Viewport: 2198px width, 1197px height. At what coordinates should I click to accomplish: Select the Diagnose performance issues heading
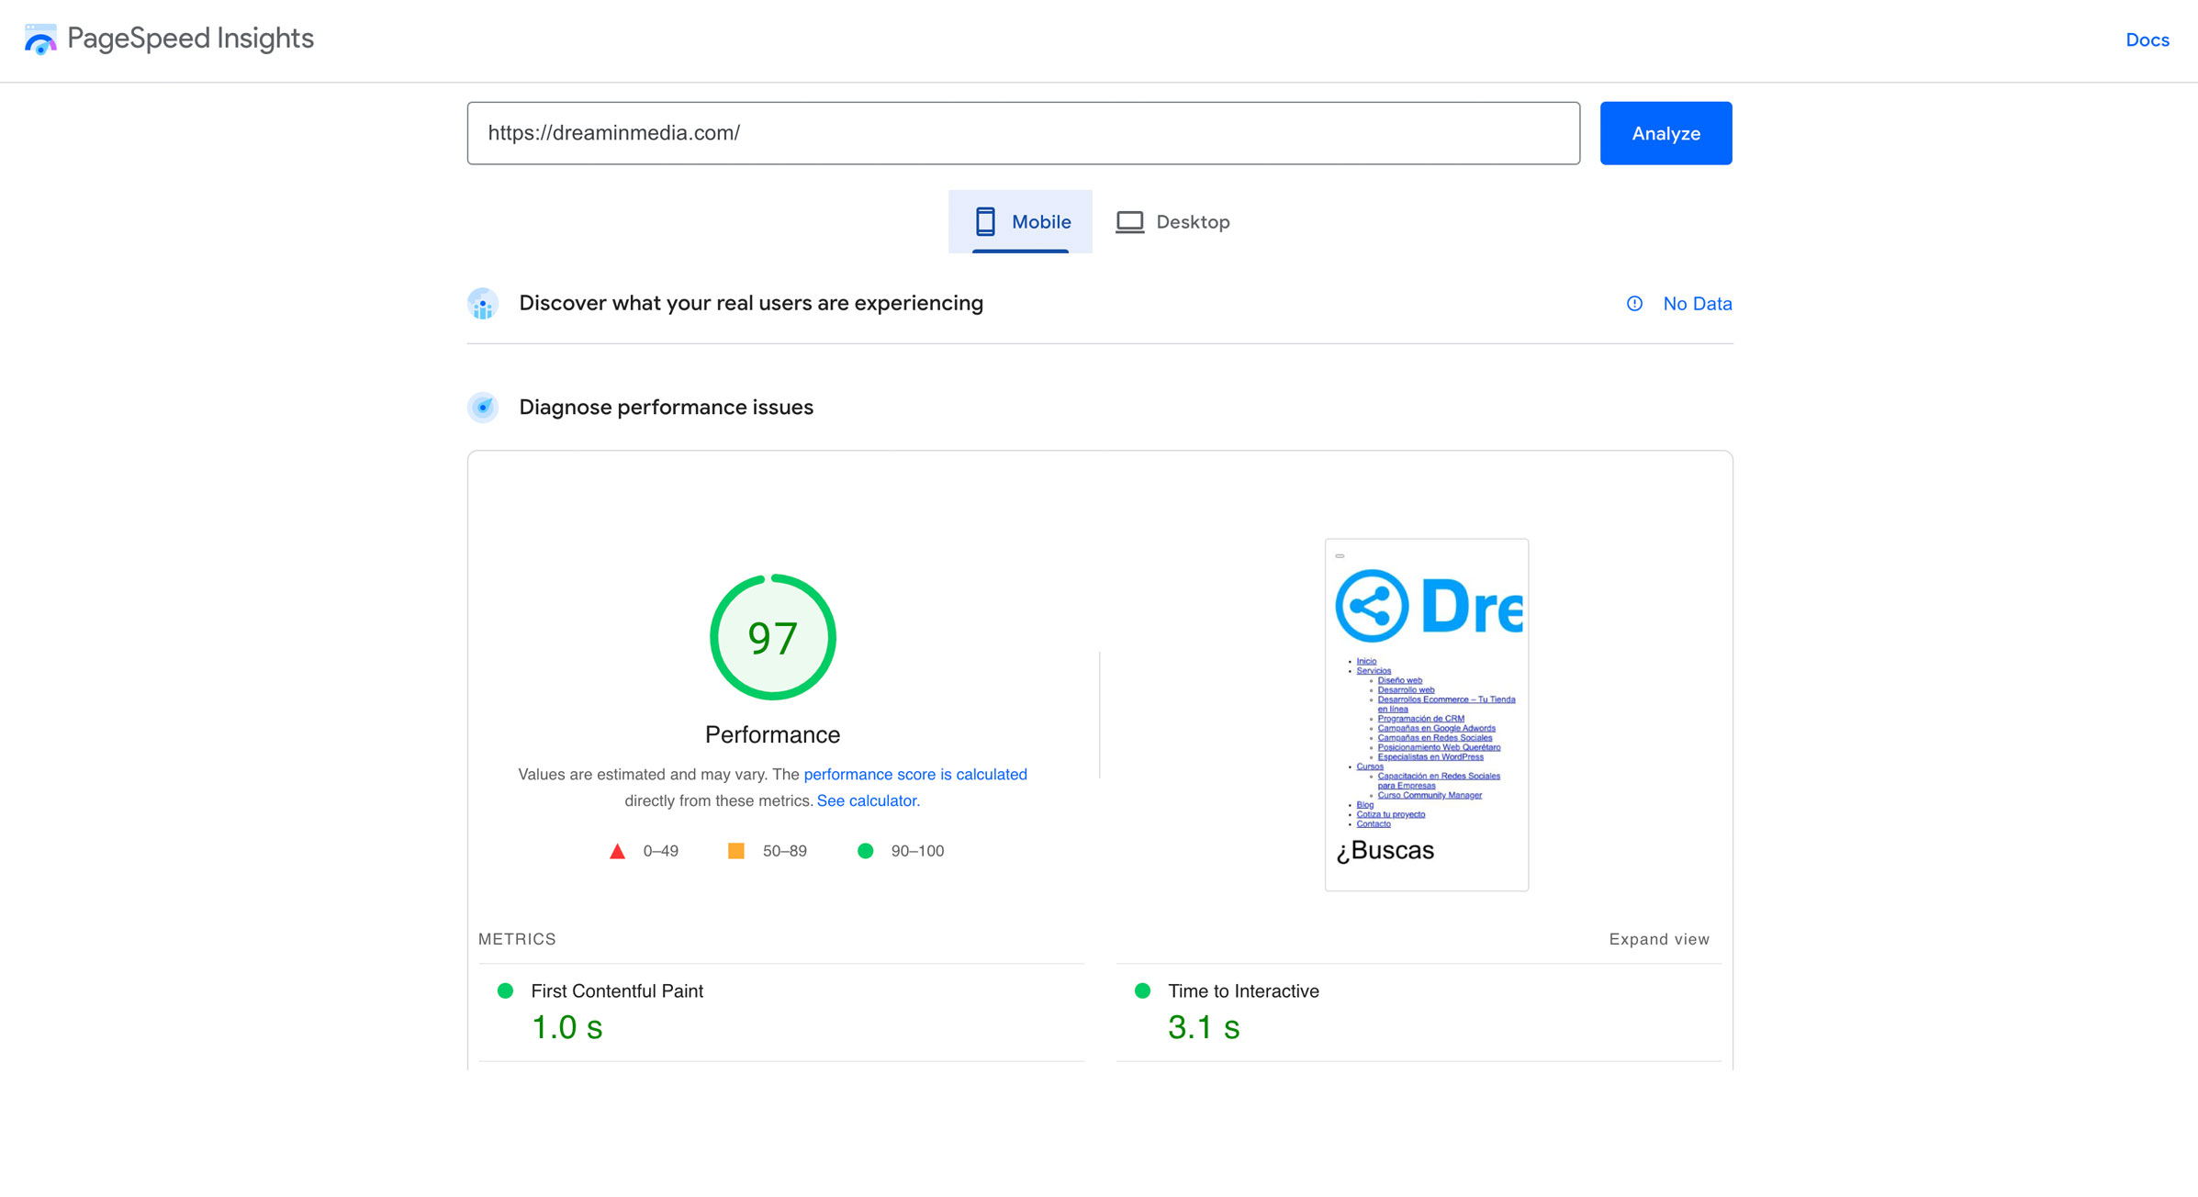666,407
